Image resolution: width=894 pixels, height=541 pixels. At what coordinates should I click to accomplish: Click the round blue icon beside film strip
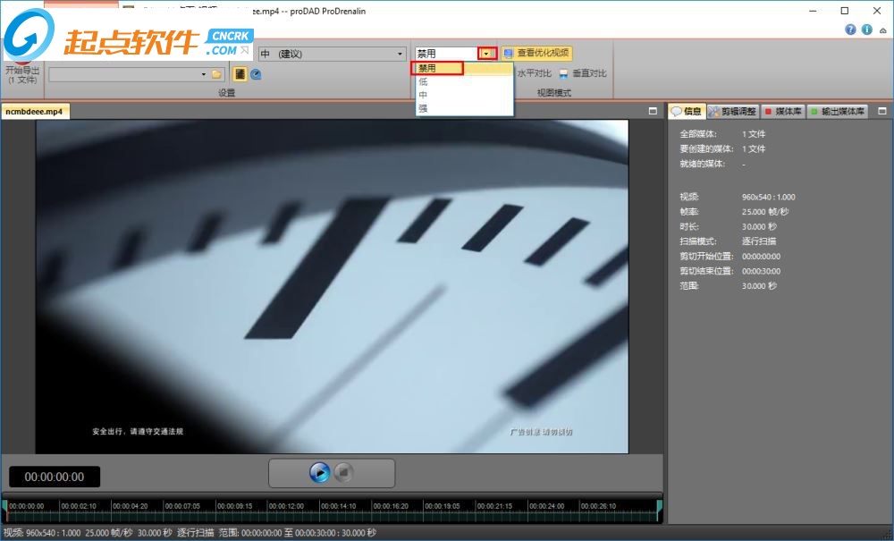[256, 74]
